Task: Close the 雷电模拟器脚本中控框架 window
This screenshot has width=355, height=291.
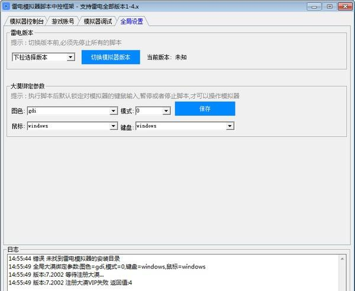Action: (x=345, y=7)
